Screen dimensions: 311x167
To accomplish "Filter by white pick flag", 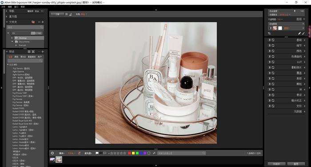I will (97, 153).
